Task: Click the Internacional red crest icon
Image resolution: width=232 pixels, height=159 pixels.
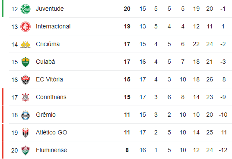Action: tap(25, 27)
